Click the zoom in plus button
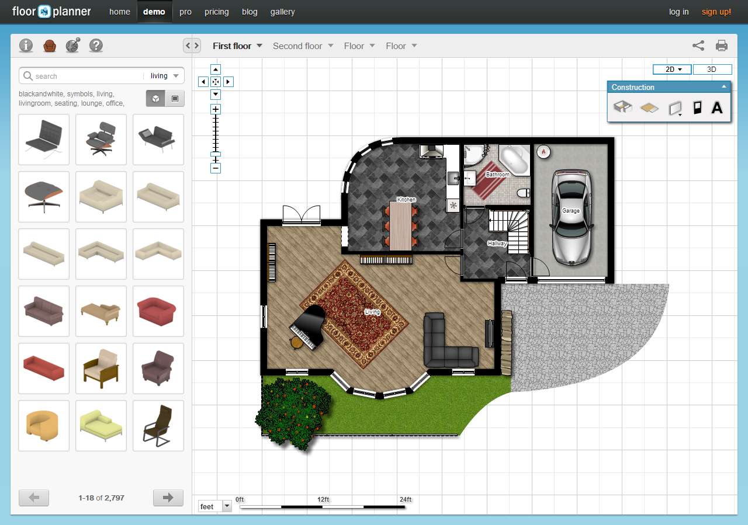The image size is (748, 525). click(x=215, y=108)
